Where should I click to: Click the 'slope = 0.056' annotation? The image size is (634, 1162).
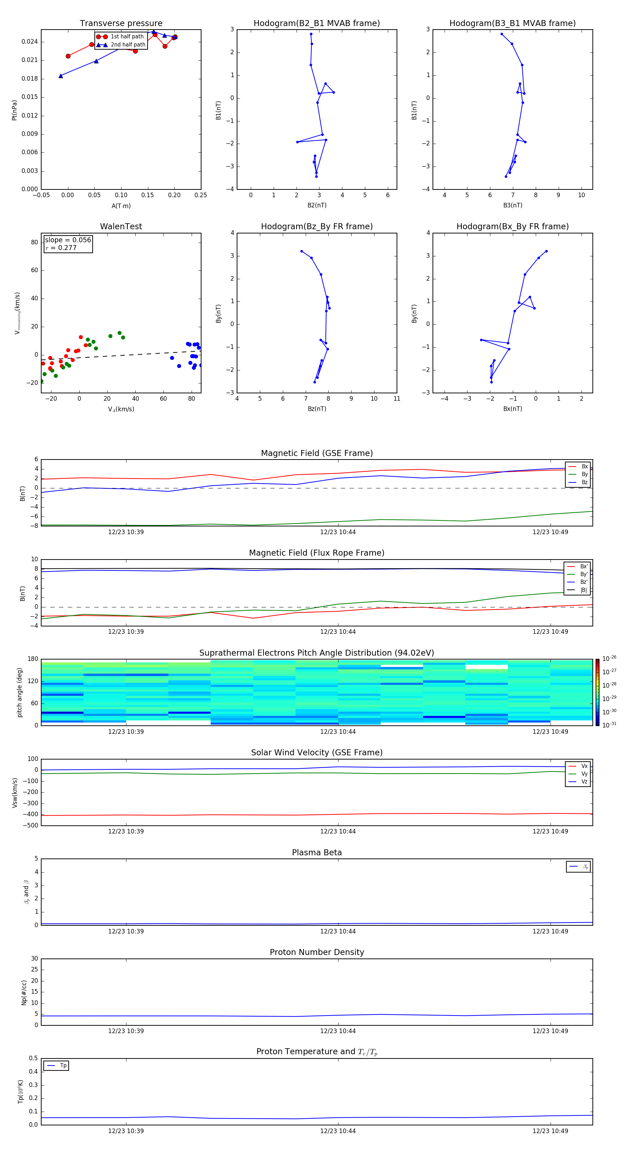pos(68,240)
